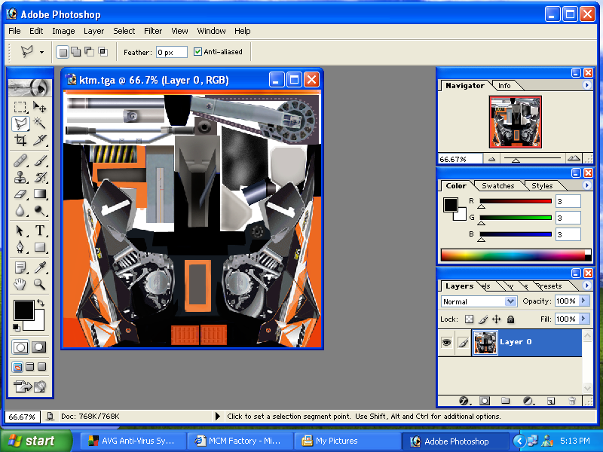Select the Move tool
The width and height of the screenshot is (603, 452).
pos(39,107)
